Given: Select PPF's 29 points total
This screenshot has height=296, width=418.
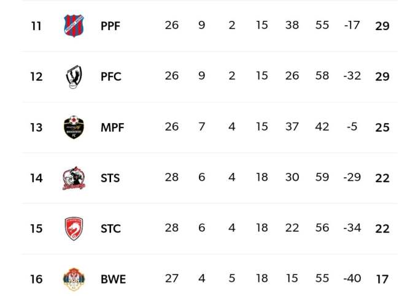Looking at the screenshot, I should pyautogui.click(x=382, y=26).
